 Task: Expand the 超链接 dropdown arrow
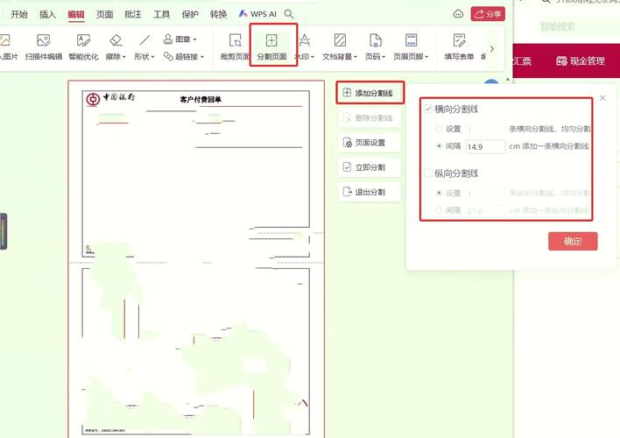click(x=202, y=57)
